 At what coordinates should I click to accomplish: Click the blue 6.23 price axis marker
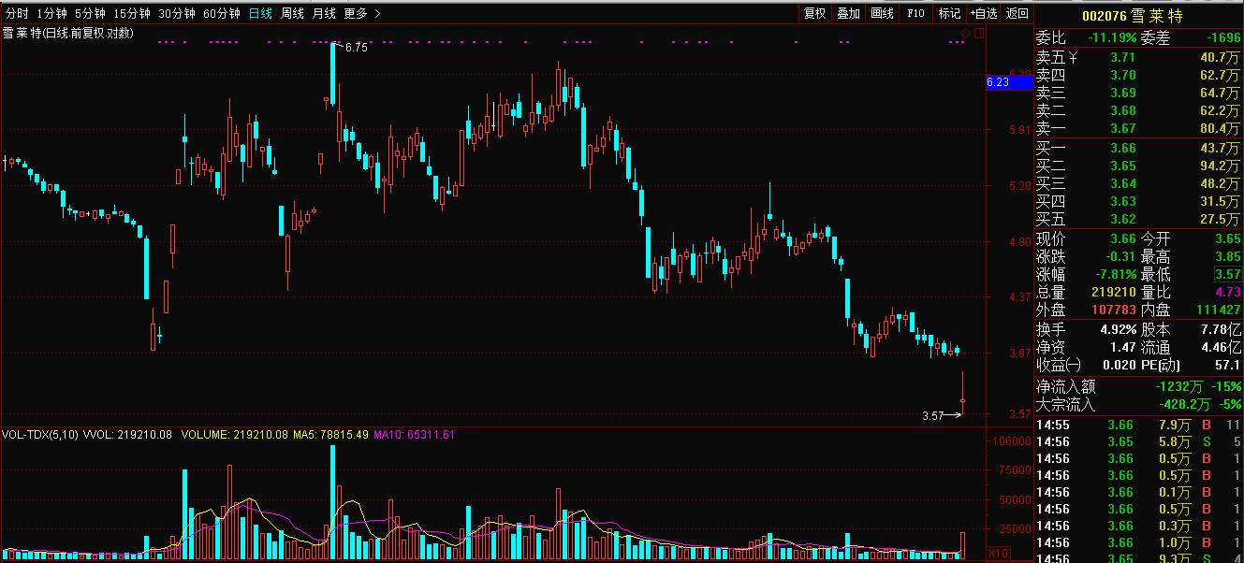[1011, 82]
